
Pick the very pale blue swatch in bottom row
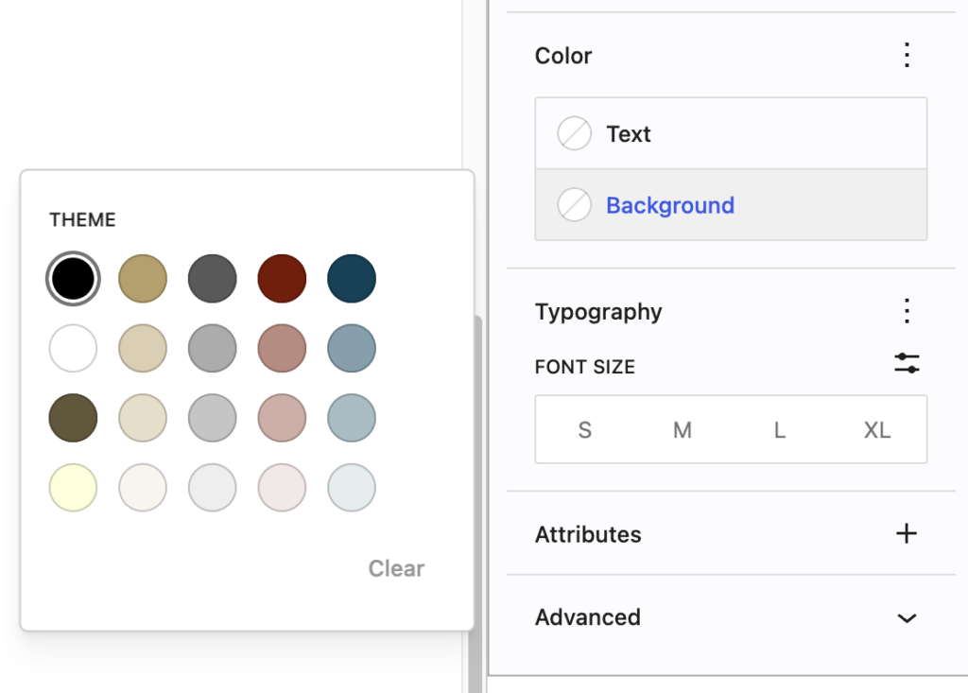pos(352,487)
